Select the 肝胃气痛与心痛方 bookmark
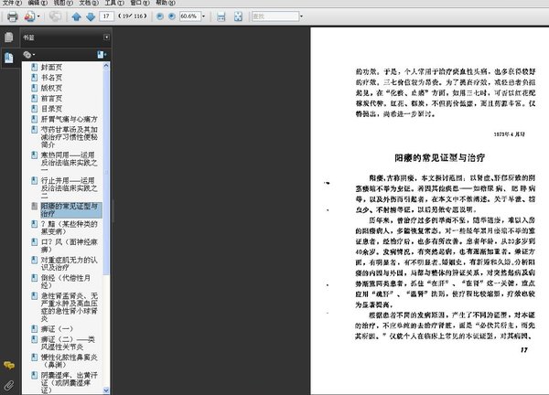The image size is (549, 395). (x=70, y=119)
